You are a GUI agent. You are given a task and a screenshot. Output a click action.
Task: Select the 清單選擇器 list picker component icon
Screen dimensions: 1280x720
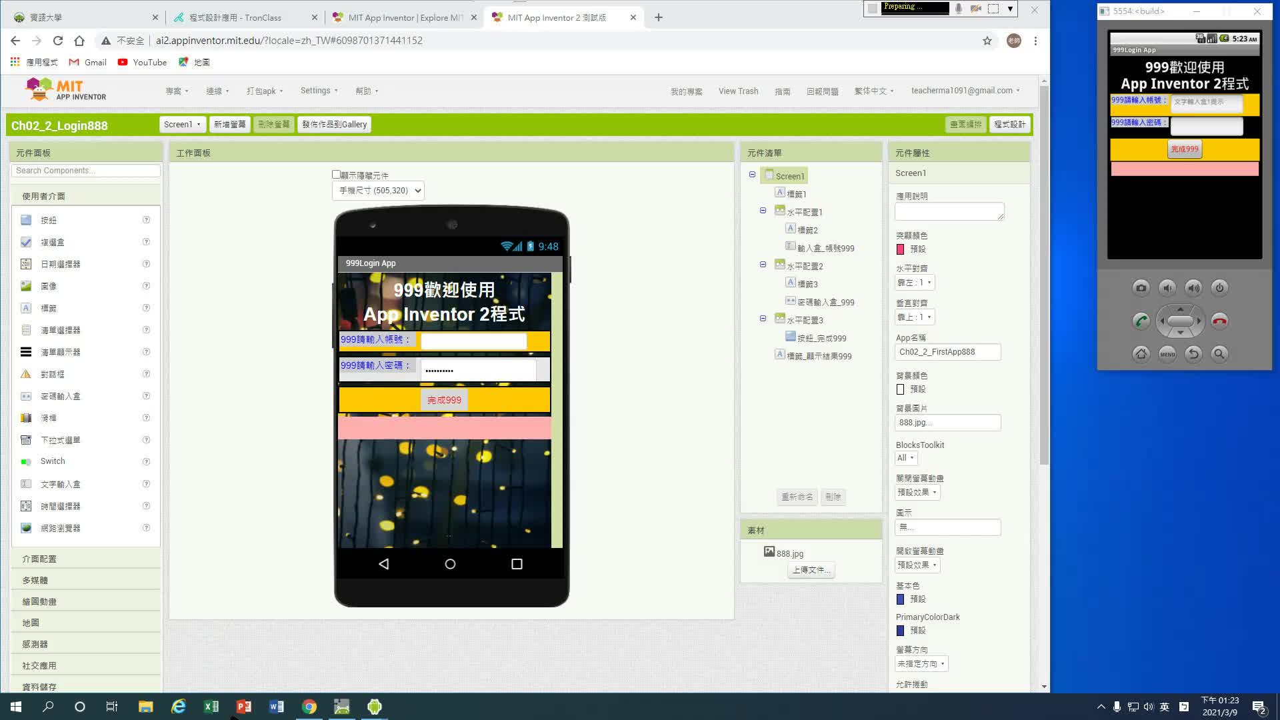pyautogui.click(x=26, y=330)
